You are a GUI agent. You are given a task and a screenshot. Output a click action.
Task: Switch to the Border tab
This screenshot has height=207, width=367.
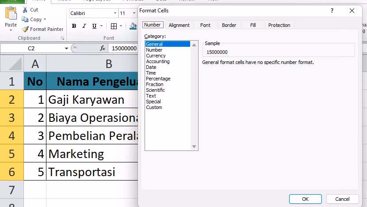tap(229, 25)
